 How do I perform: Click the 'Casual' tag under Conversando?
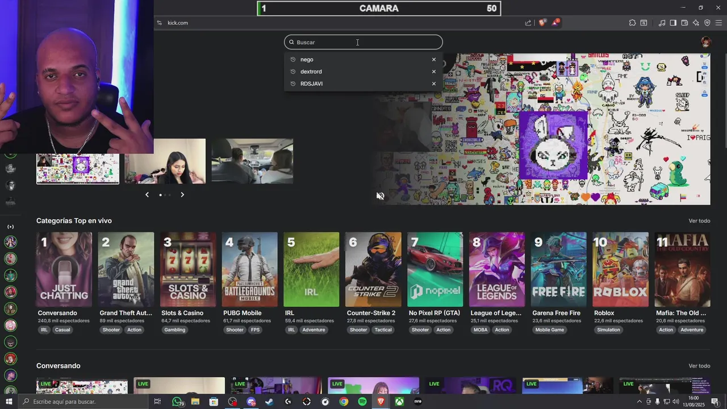pos(62,330)
